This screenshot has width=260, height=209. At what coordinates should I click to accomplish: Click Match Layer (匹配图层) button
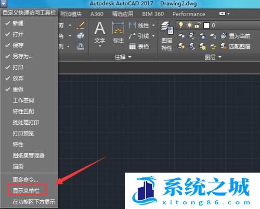coord(236,46)
